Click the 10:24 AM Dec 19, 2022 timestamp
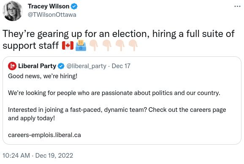This screenshot has width=244, height=164. (38, 156)
